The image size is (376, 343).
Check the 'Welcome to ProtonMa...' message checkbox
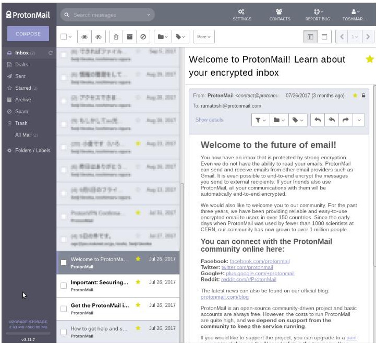click(64, 263)
